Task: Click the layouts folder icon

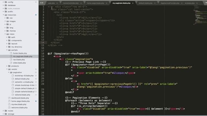Action: pyautogui.click(x=9, y=43)
